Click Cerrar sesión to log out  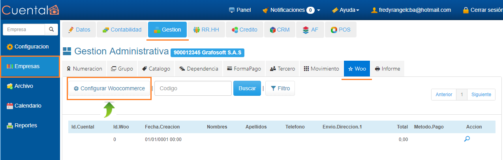[x=482, y=10]
